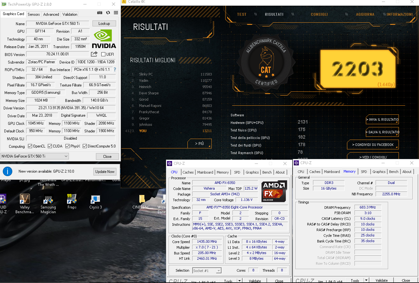Image resolution: width=419 pixels, height=283 pixels.
Task: Click the GPU-Z screenshot camera icon
Action: (100, 13)
